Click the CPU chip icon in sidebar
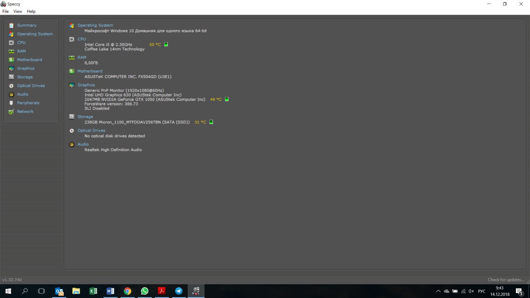The height and width of the screenshot is (298, 530). pyautogui.click(x=11, y=43)
